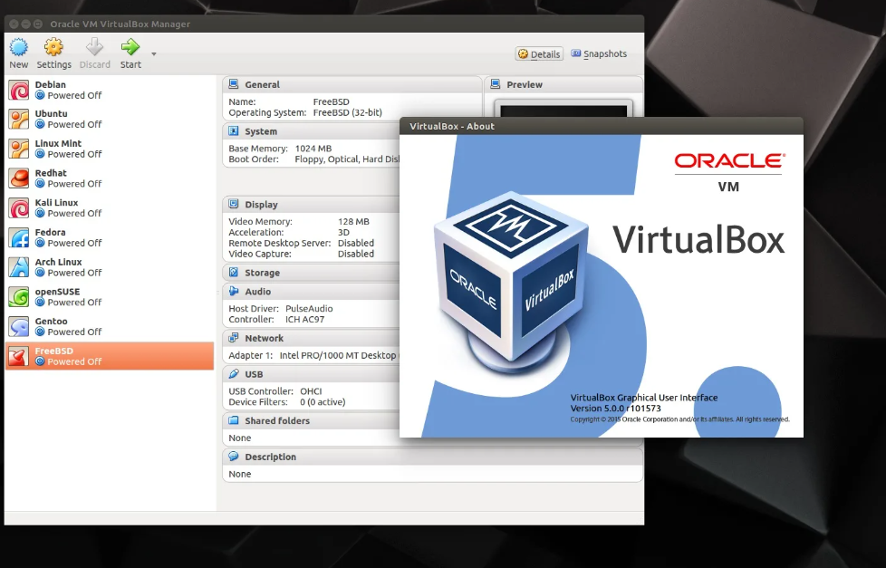
Task: Click the '0 (0 active)' device filters value
Action: point(323,402)
